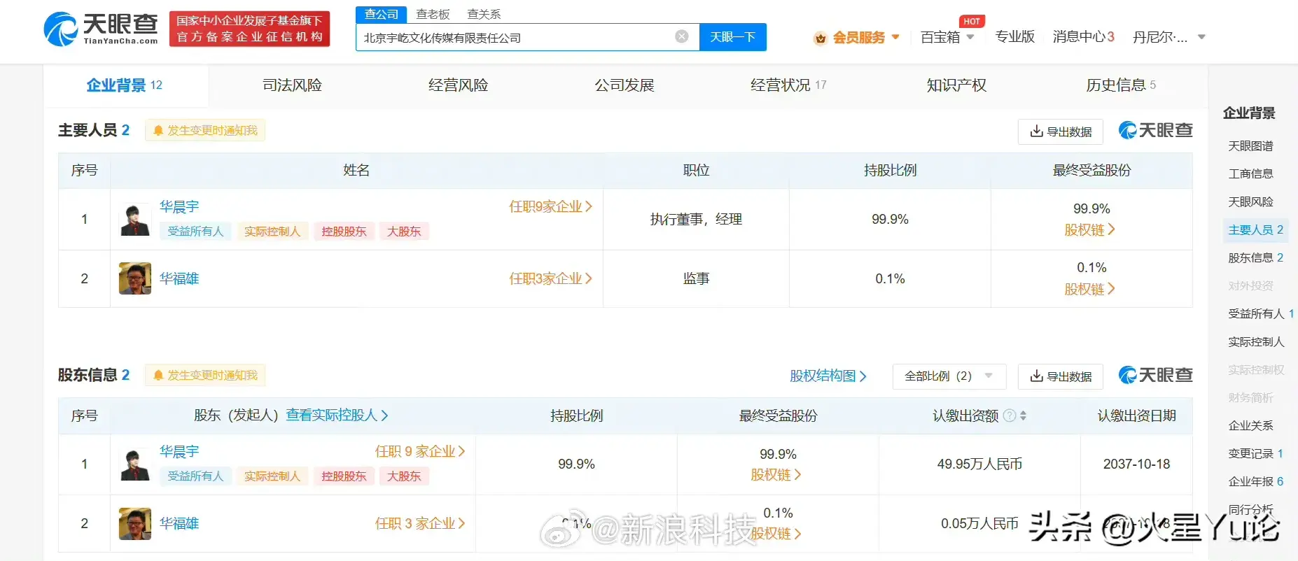Switch to the 查关系 search tab
The width and height of the screenshot is (1298, 561).
point(484,14)
